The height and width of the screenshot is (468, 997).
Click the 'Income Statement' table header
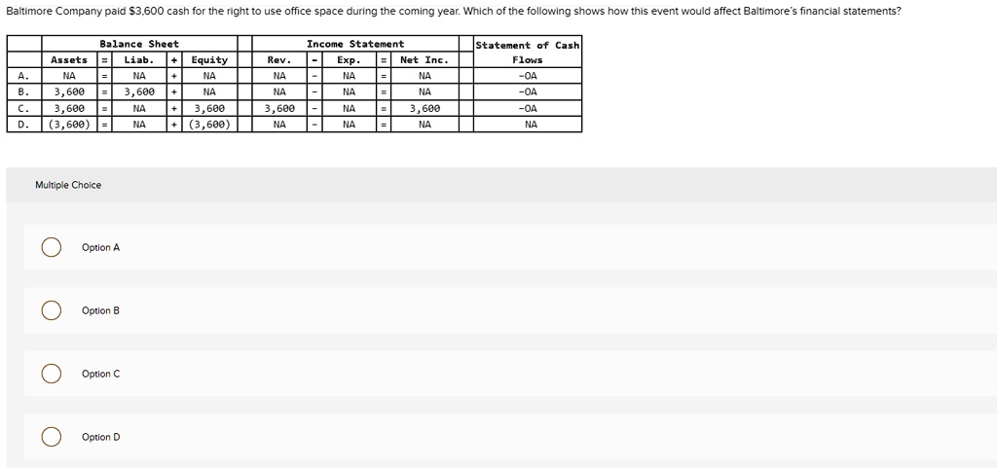coord(355,44)
